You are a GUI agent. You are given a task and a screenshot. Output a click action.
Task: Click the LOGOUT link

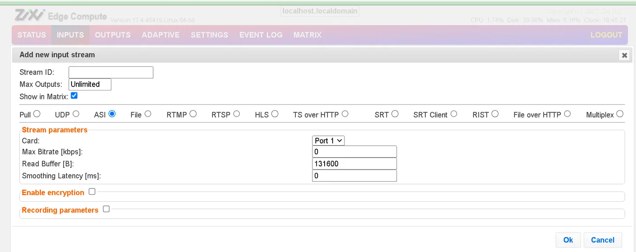(x=606, y=35)
